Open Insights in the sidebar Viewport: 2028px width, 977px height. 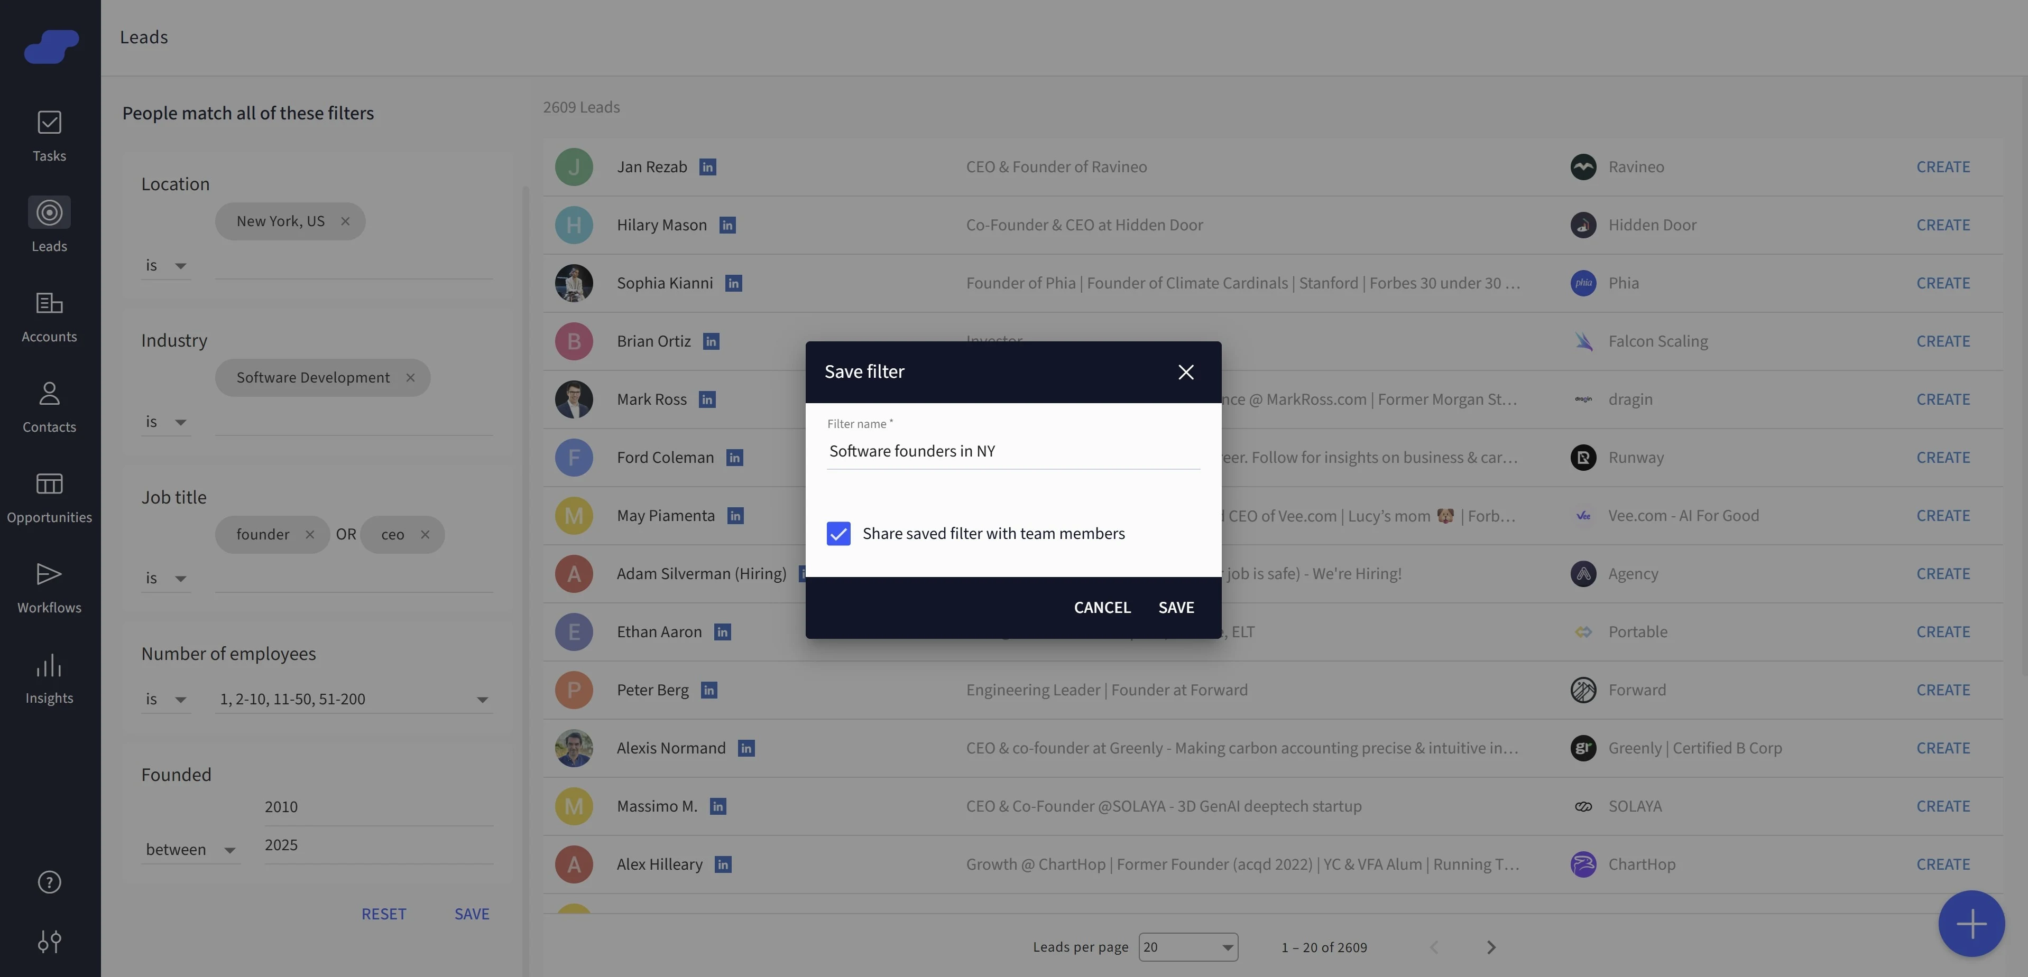pyautogui.click(x=50, y=679)
